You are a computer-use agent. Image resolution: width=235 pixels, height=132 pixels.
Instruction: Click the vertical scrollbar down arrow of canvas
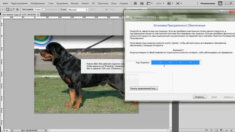pos(171,128)
